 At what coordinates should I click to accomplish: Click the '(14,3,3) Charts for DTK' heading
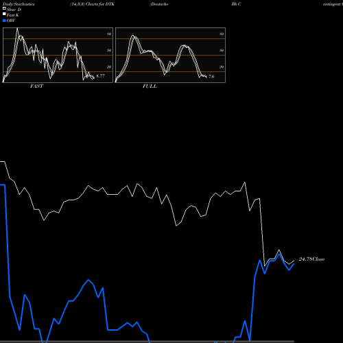pos(93,4)
